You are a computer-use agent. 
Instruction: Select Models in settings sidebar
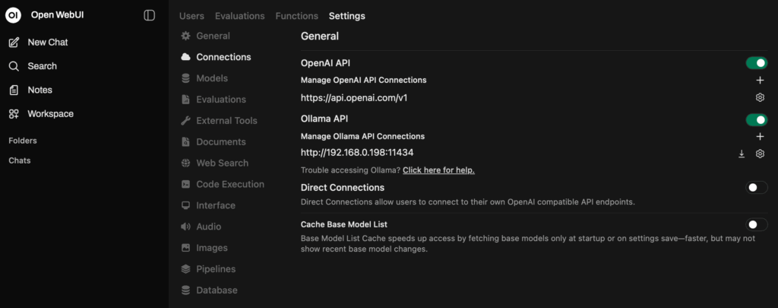point(211,78)
